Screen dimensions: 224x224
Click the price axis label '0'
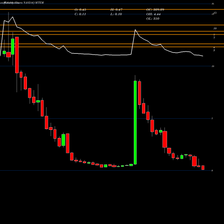click(212, 171)
